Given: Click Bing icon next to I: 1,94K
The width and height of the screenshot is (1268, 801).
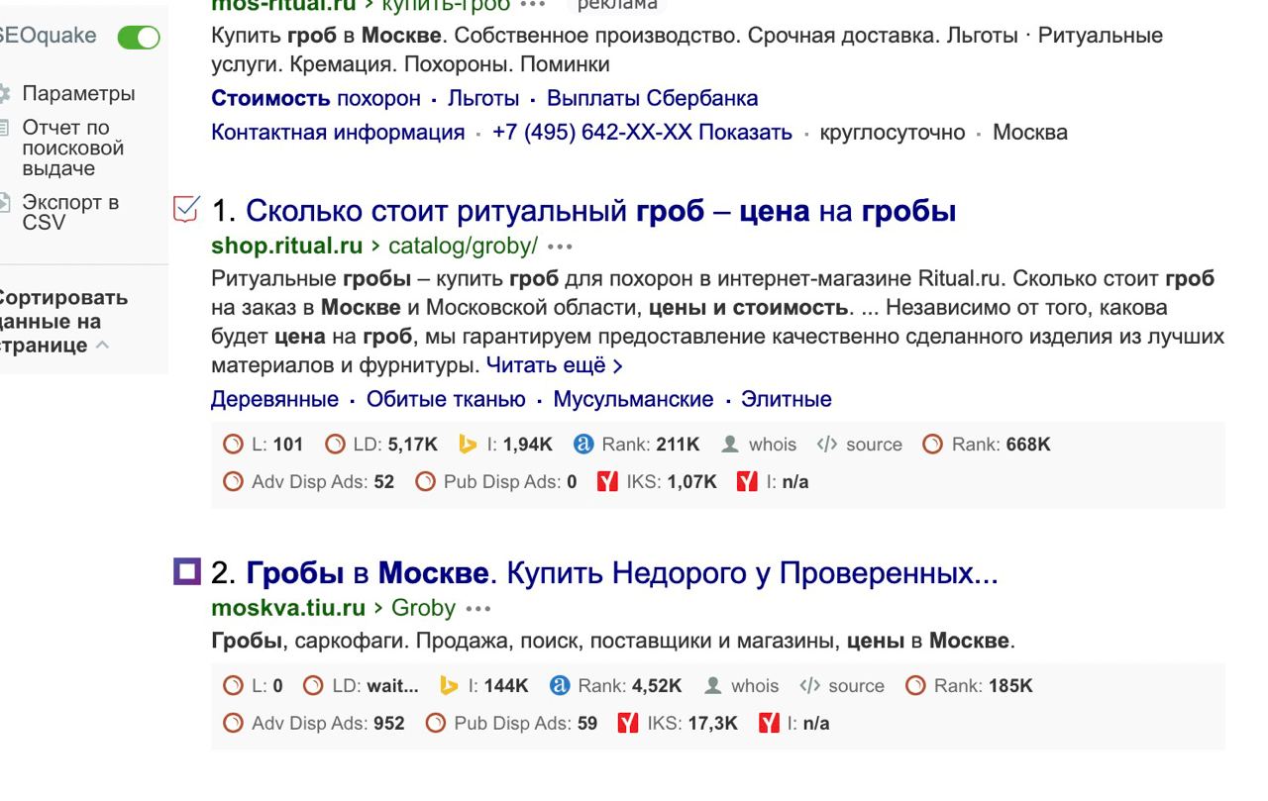Looking at the screenshot, I should pos(468,445).
